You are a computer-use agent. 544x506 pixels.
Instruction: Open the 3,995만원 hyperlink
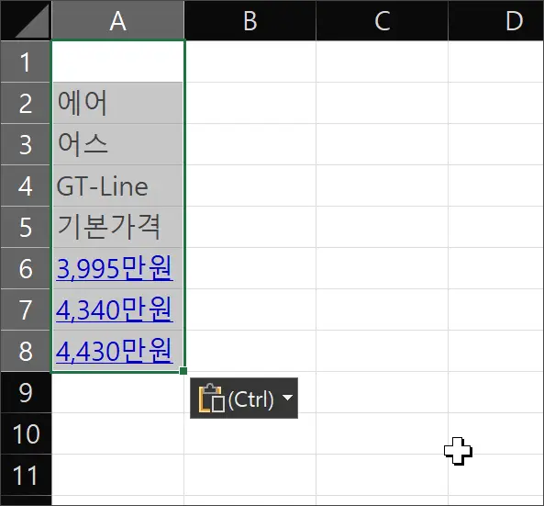click(x=114, y=268)
